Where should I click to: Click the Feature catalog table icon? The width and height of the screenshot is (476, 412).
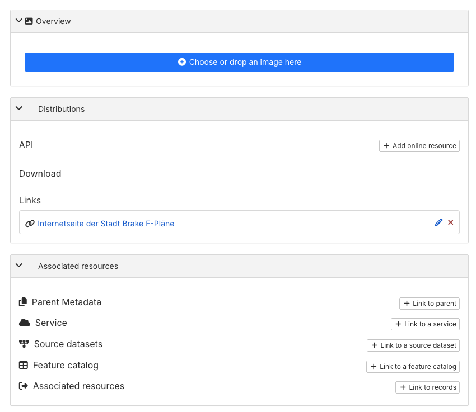pos(24,366)
